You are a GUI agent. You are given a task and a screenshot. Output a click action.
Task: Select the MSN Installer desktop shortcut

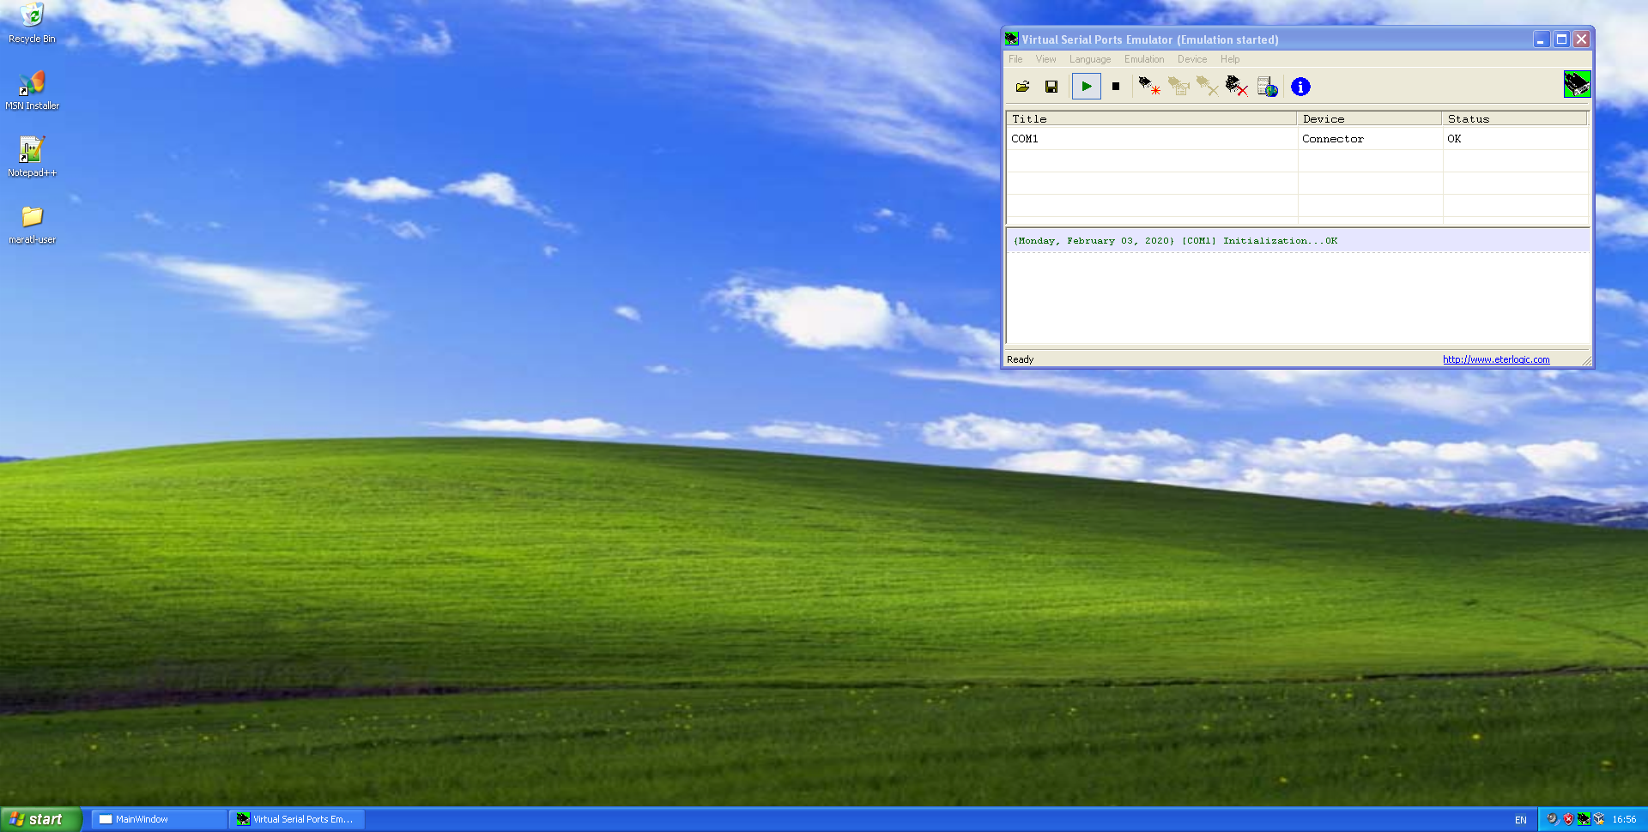tap(32, 90)
